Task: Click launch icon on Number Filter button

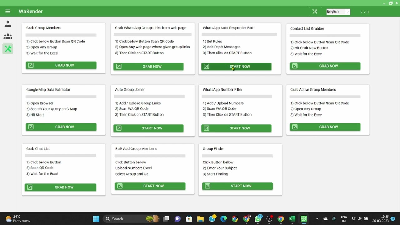Action: point(206,128)
